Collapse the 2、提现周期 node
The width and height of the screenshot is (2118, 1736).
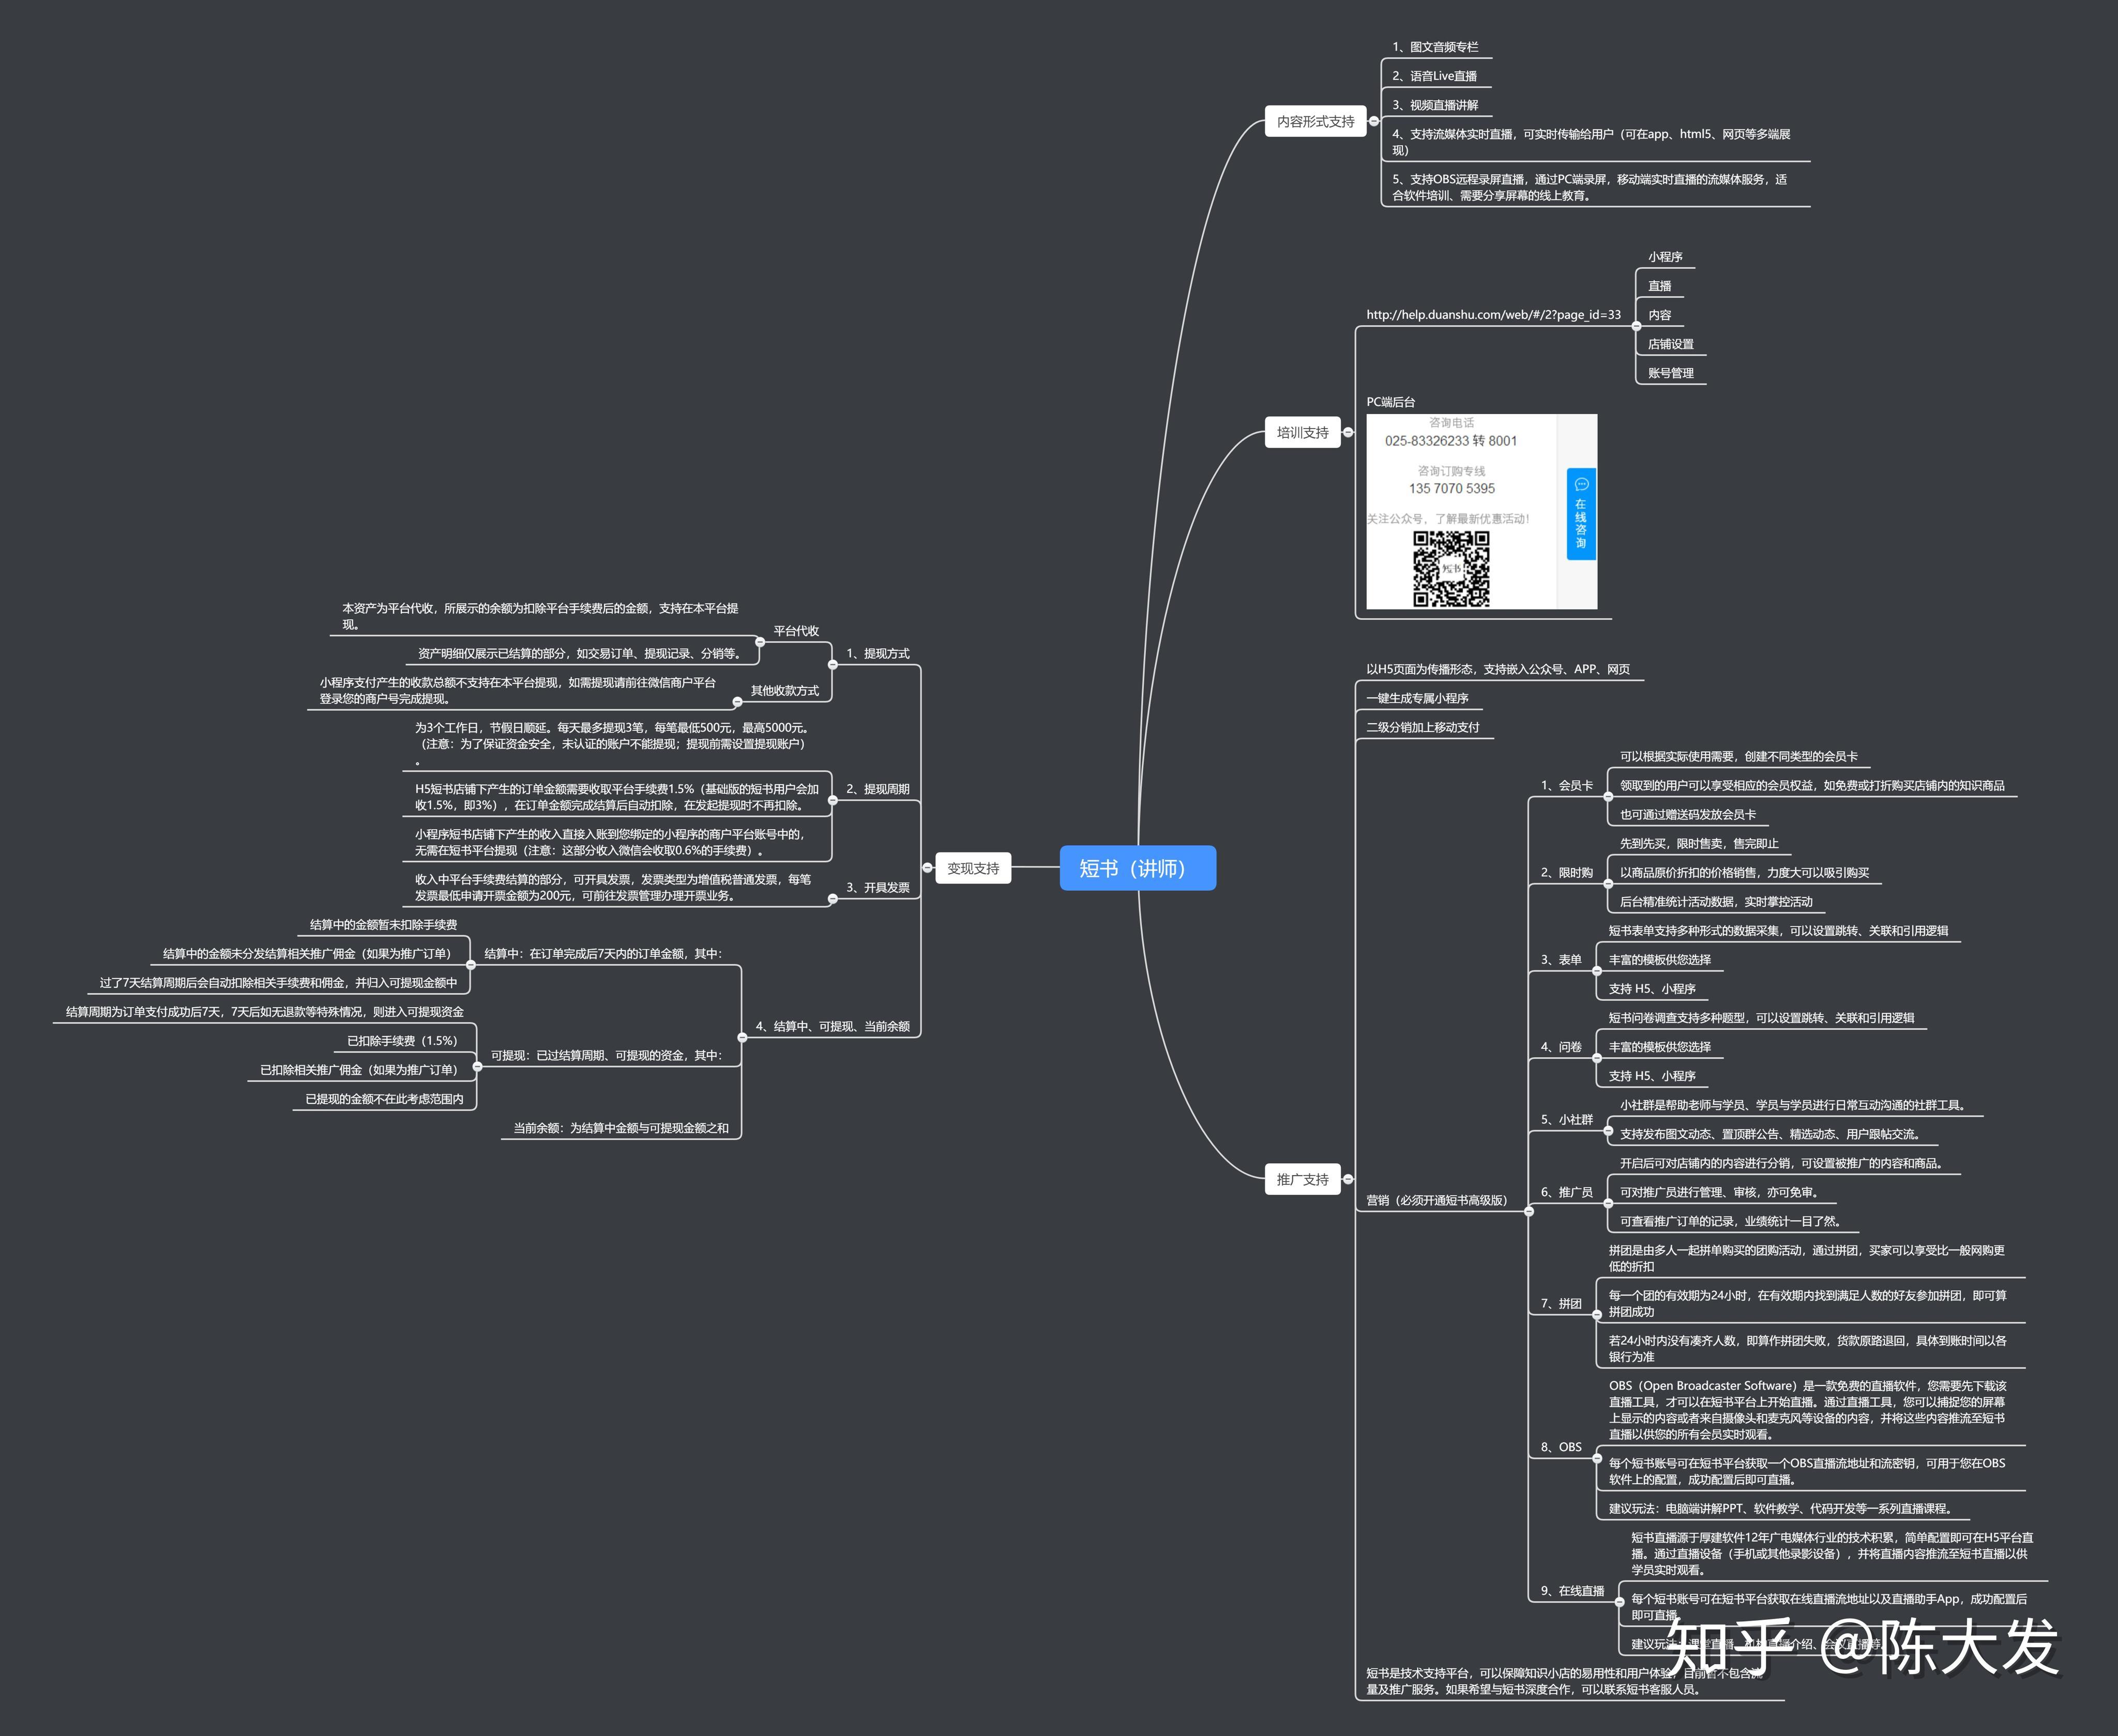(832, 800)
